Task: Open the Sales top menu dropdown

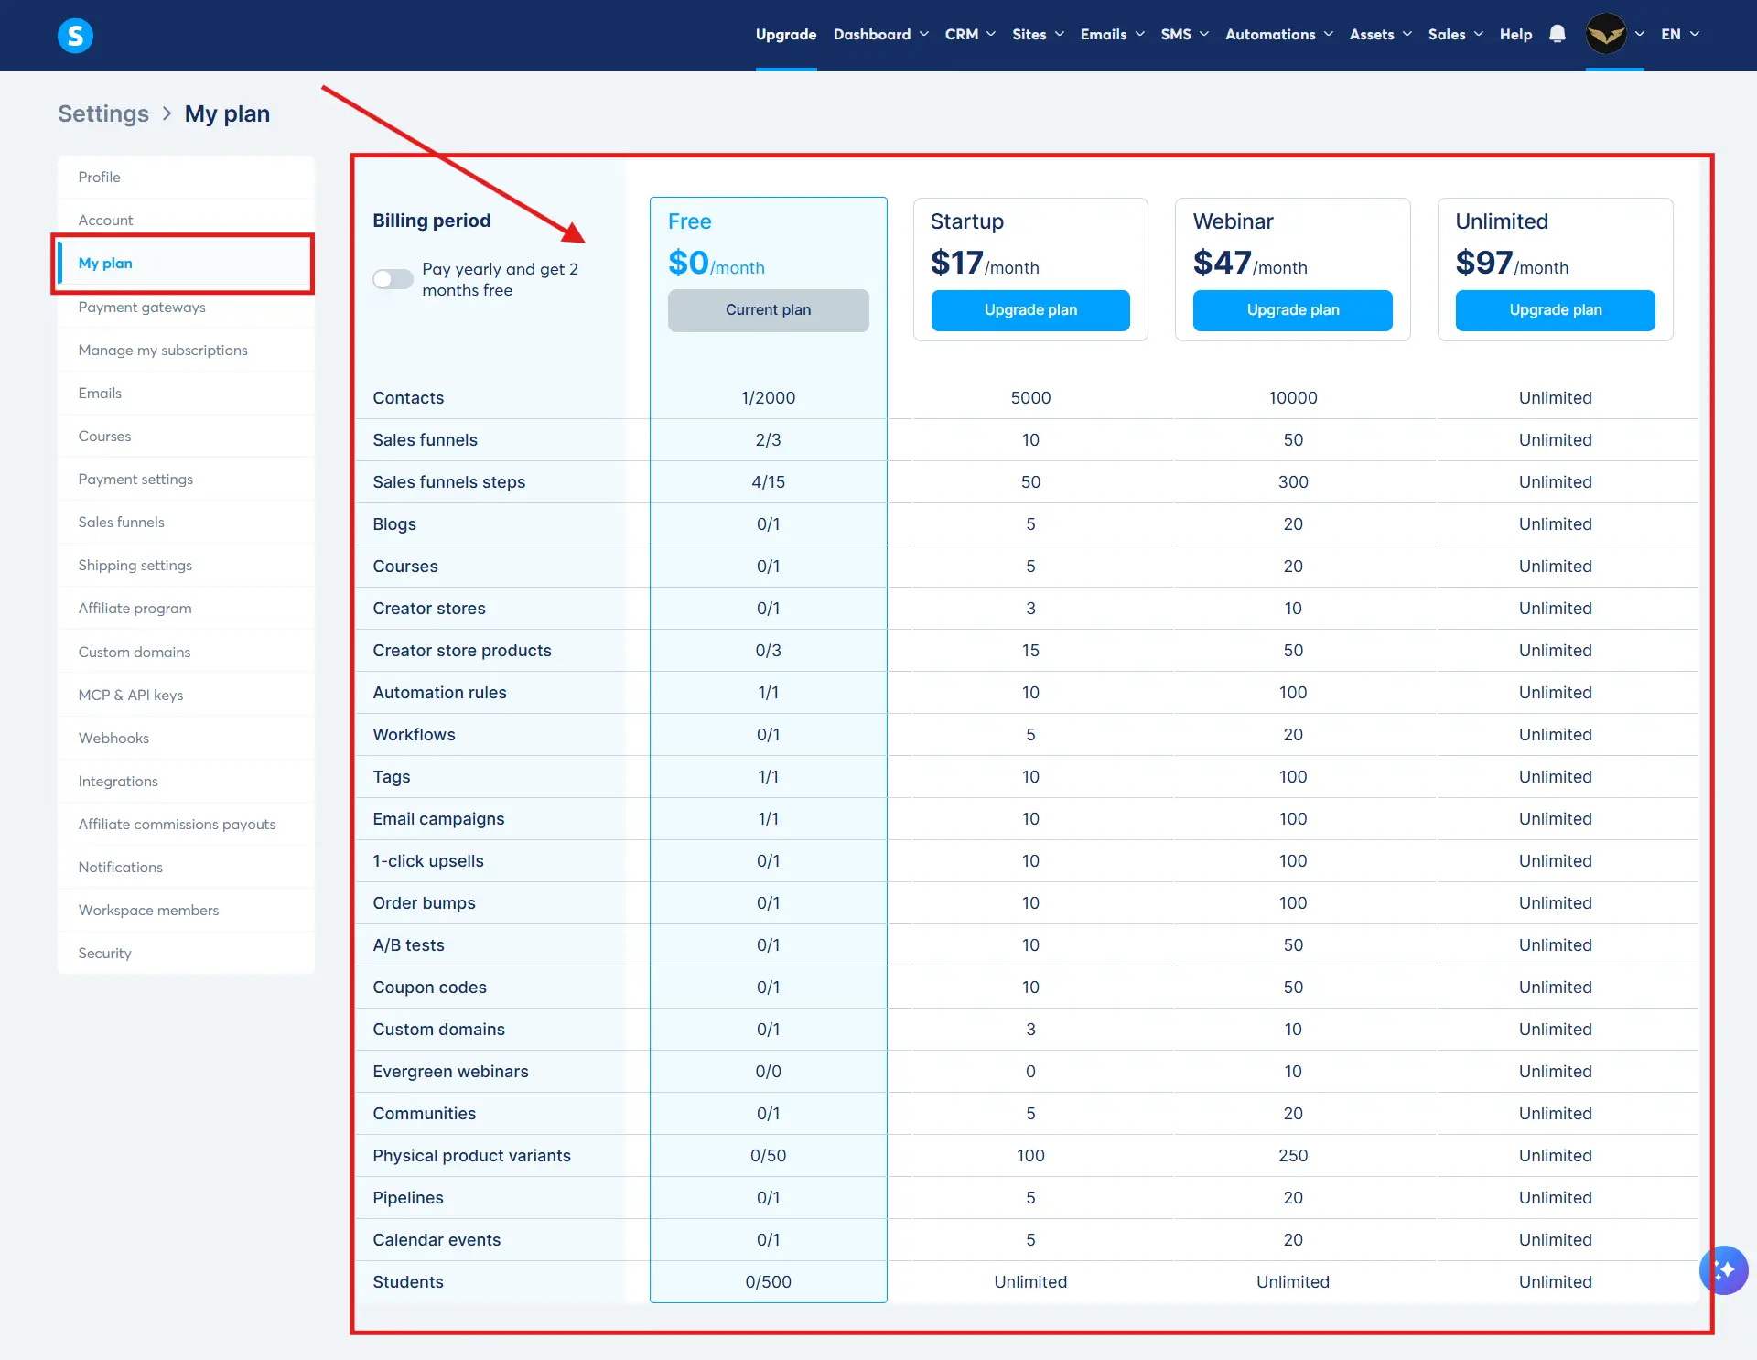Action: pos(1455,34)
